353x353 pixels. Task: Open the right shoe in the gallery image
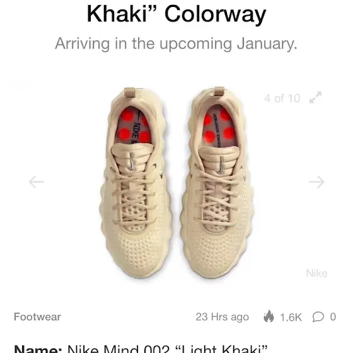217,182
